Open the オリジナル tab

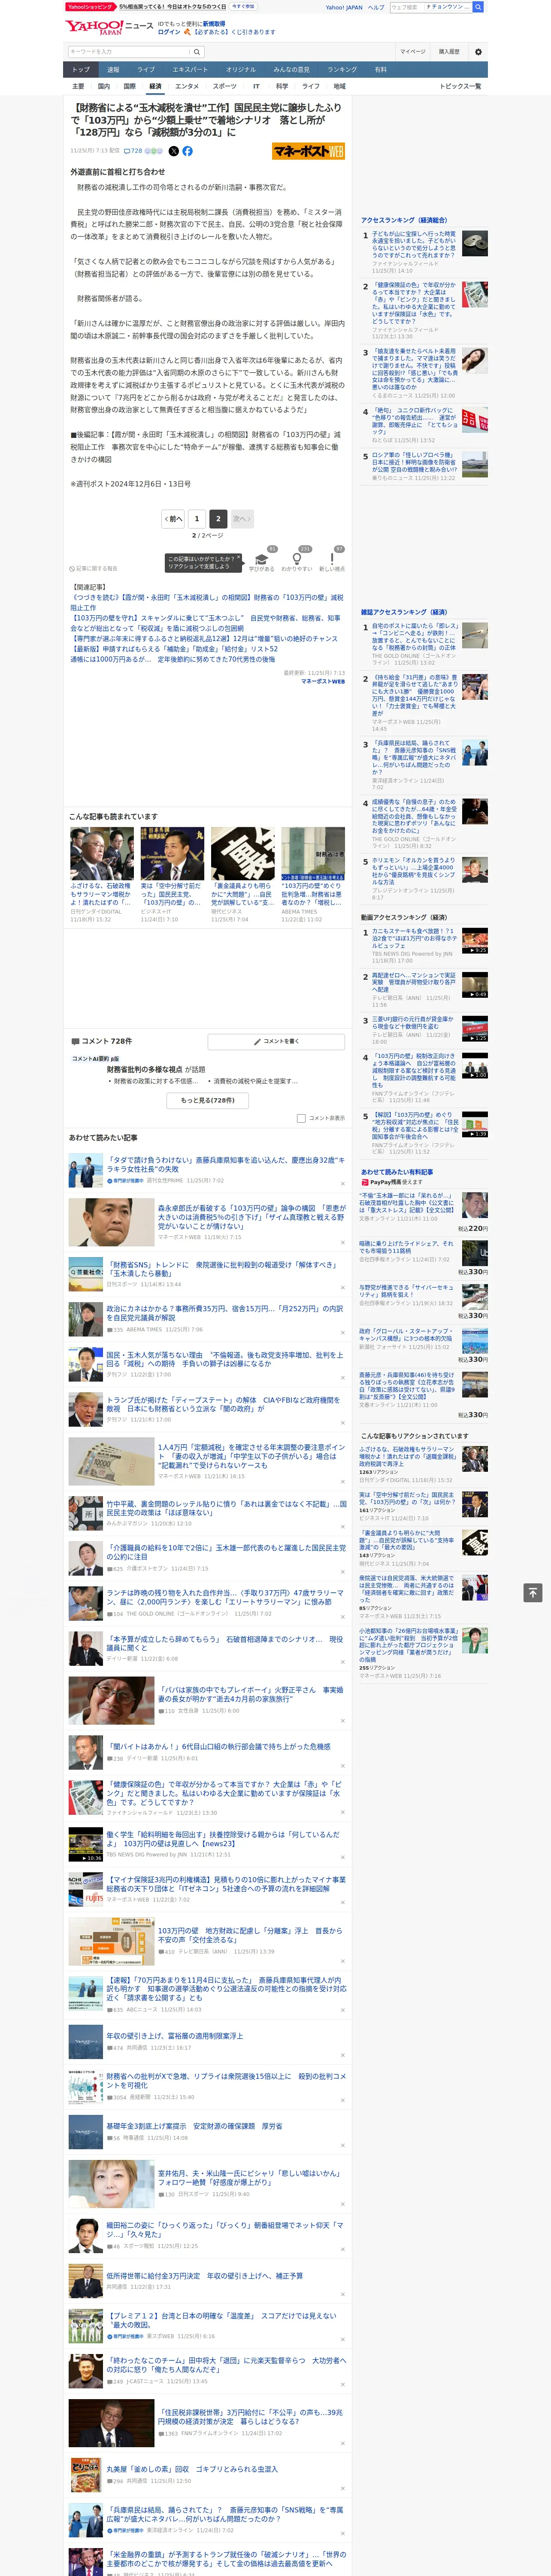(x=241, y=70)
